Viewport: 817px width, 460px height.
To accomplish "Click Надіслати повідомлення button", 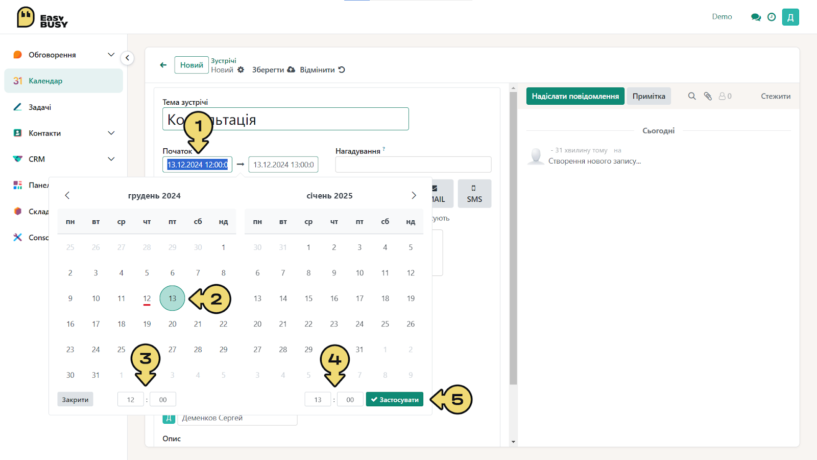I will (575, 96).
